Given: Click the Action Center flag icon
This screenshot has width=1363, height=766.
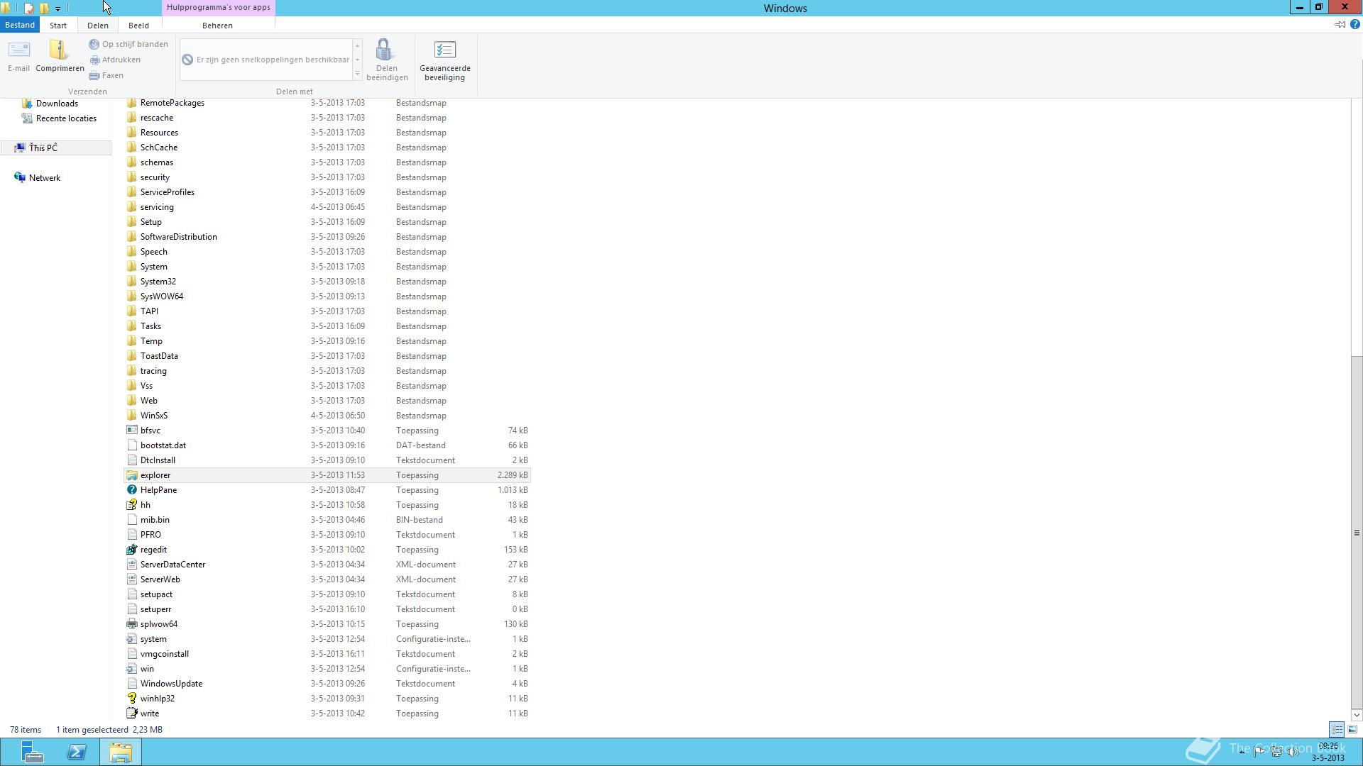Looking at the screenshot, I should tap(1259, 752).
